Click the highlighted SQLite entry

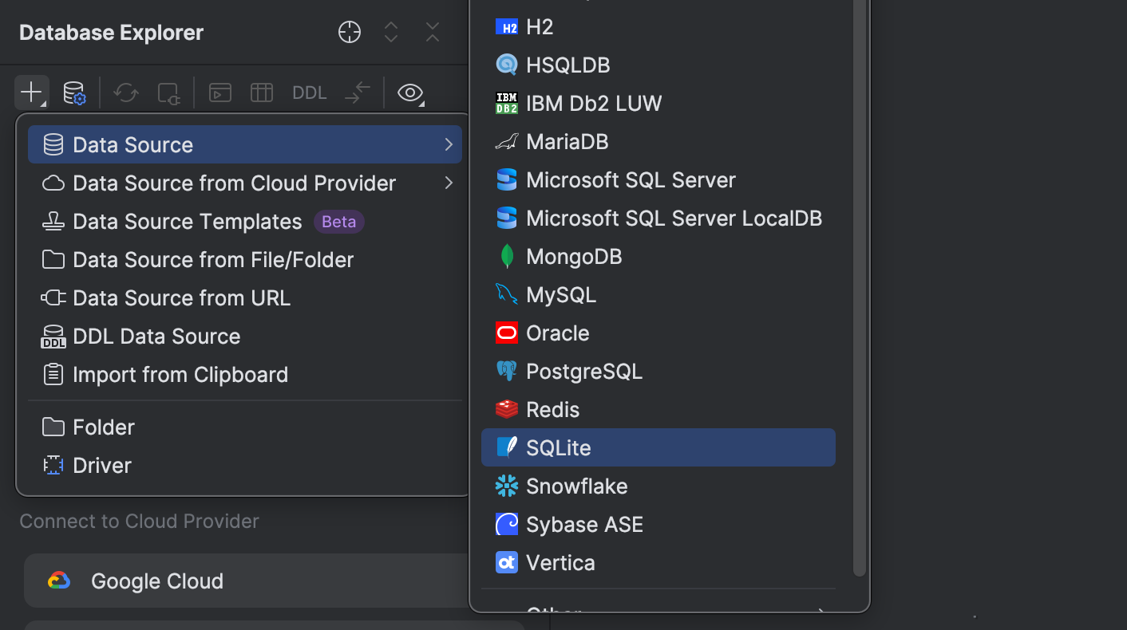[x=658, y=447]
